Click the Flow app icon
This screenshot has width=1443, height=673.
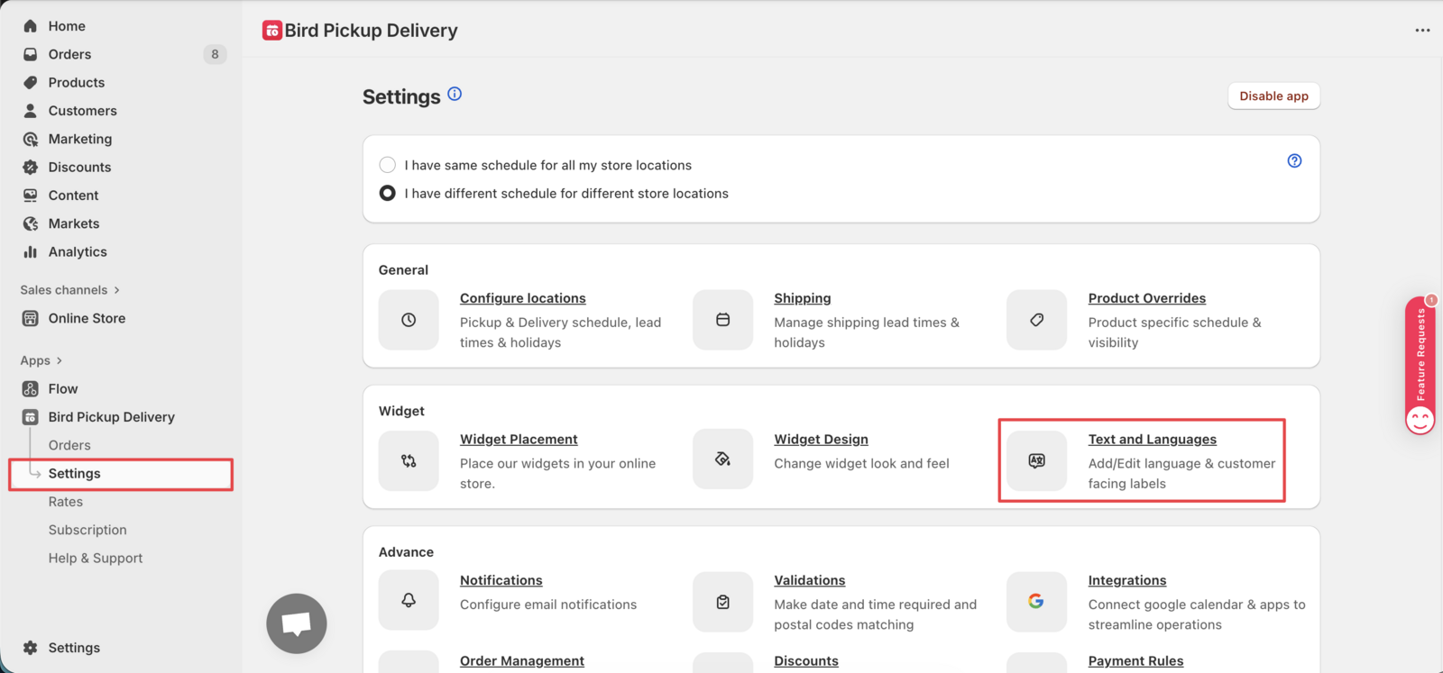[31, 388]
